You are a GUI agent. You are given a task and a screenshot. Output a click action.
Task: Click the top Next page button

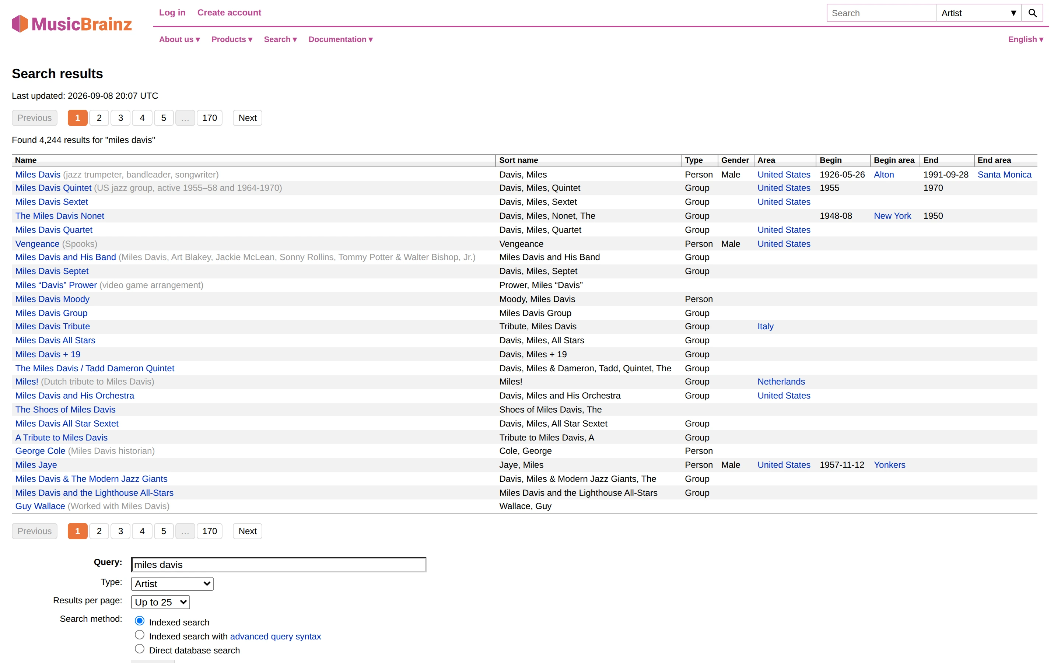coord(247,117)
